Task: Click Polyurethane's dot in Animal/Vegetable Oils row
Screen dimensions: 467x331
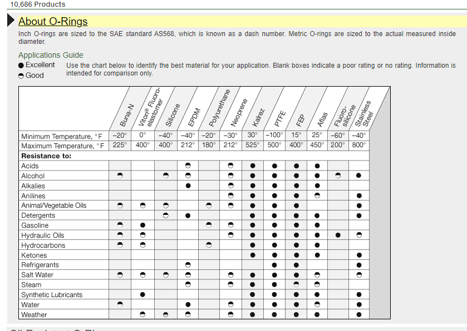Action: pos(209,205)
